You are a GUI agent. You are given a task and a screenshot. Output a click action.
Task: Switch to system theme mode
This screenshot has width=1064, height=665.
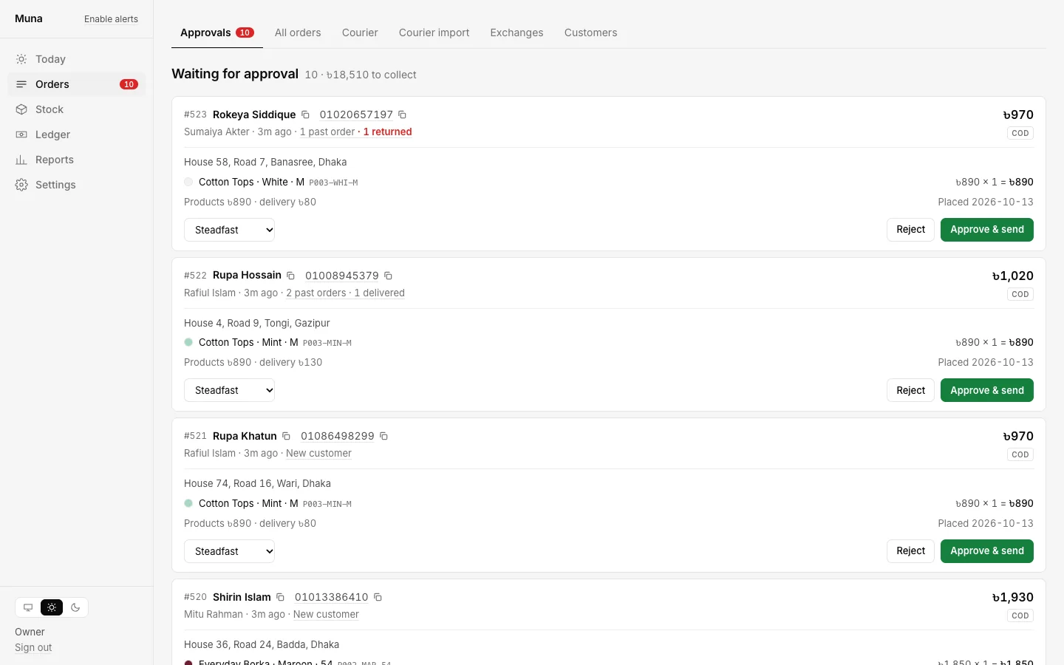[x=28, y=607]
